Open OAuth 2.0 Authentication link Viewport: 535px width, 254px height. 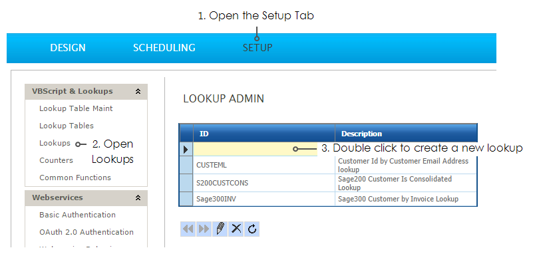[87, 232]
